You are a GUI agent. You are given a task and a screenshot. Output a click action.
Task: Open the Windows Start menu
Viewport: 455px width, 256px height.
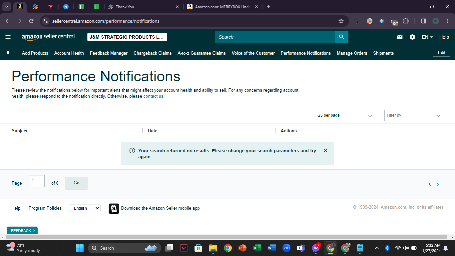tap(80, 248)
